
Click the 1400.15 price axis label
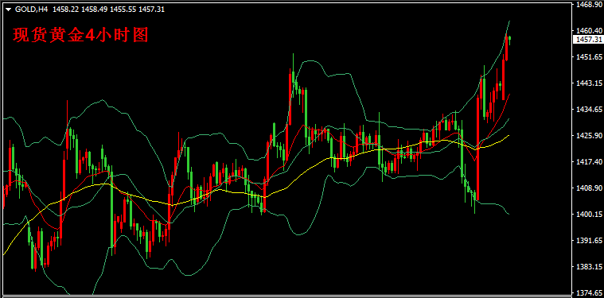coord(589,215)
